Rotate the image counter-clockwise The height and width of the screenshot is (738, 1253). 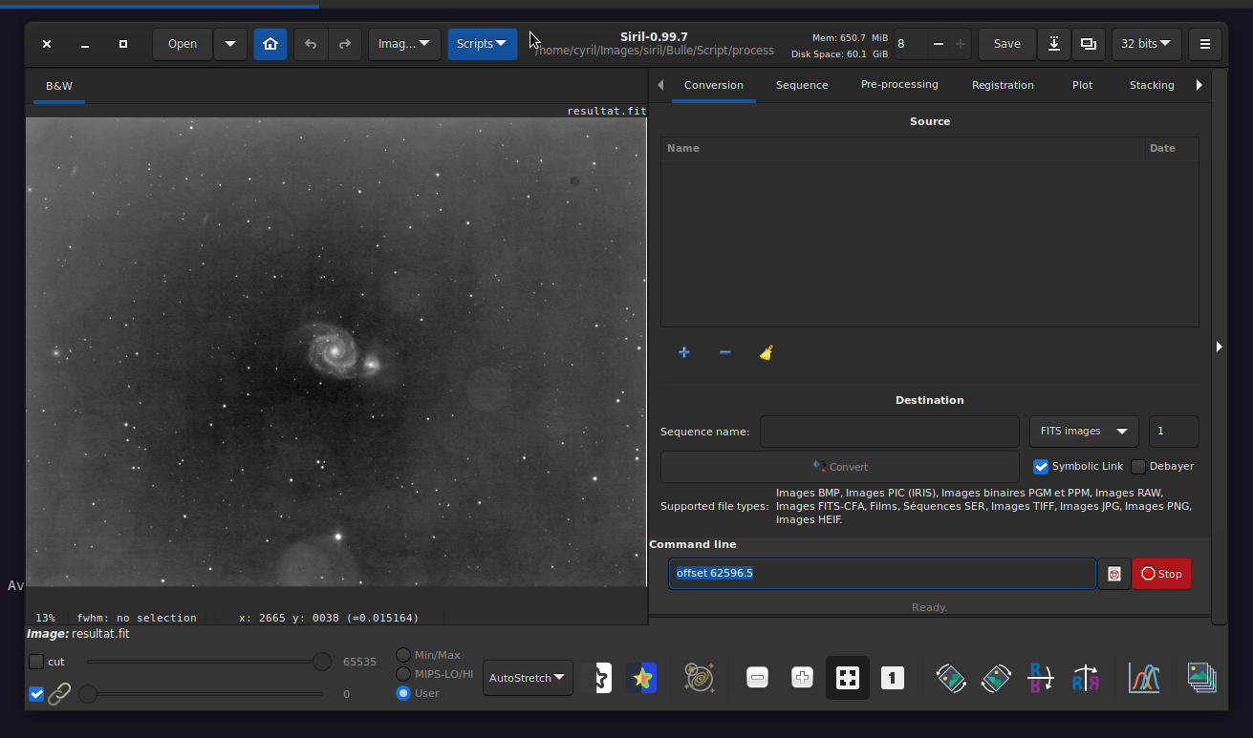(950, 678)
